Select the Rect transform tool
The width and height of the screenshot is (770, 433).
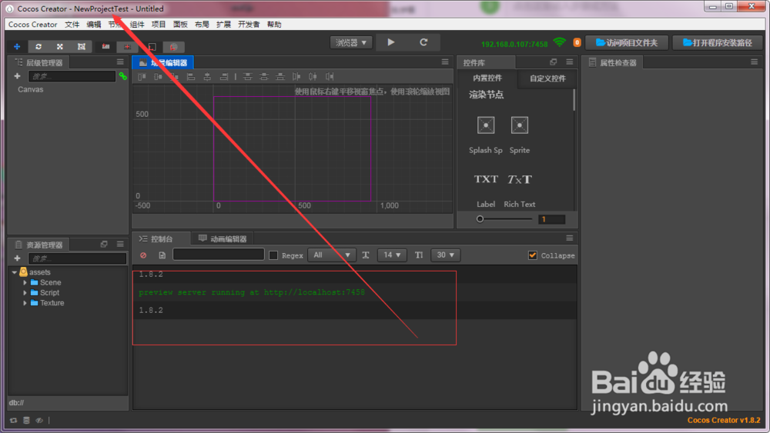82,47
